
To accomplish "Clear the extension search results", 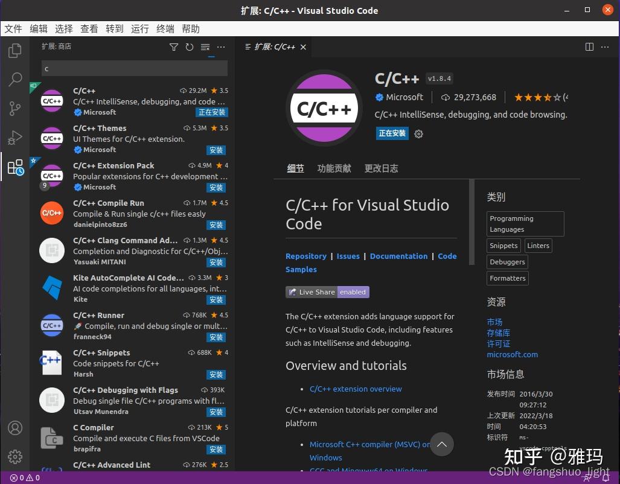I will point(205,47).
